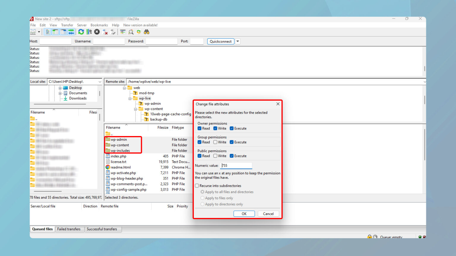Open the Quickconnect history dropdown arrow
Image resolution: width=456 pixels, height=256 pixels.
pyautogui.click(x=238, y=42)
